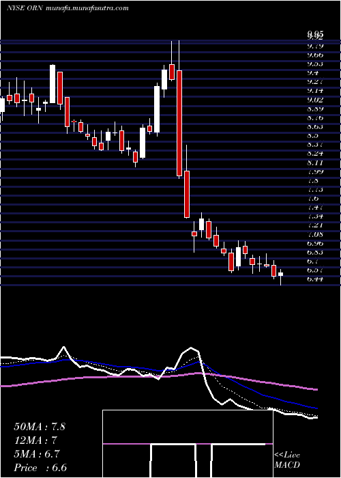
Task: Click the 9.4 price axis label
Action: coord(312,73)
